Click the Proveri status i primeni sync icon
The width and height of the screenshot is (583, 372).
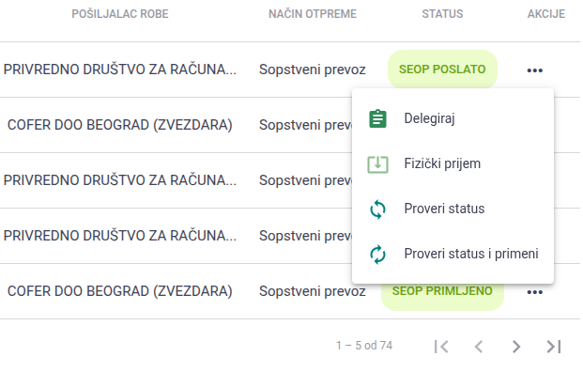[x=377, y=254]
